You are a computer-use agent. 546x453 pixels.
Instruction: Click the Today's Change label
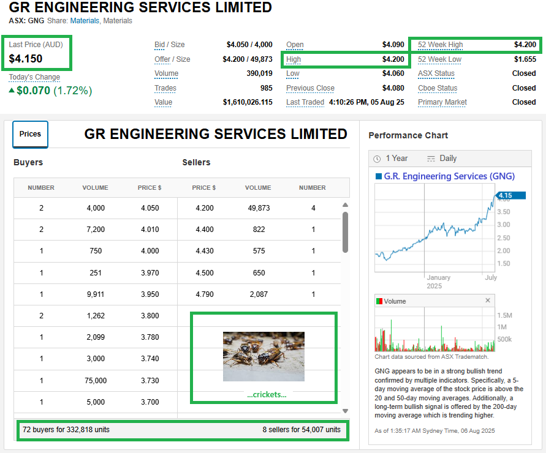coord(34,77)
